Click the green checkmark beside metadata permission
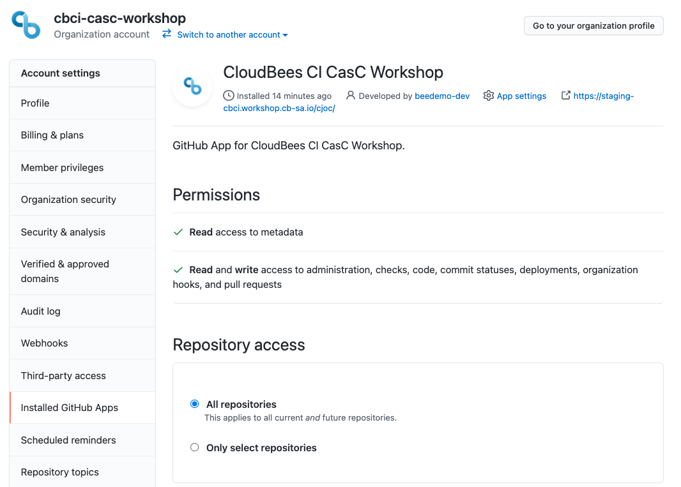This screenshot has width=681, height=487. pyautogui.click(x=178, y=232)
